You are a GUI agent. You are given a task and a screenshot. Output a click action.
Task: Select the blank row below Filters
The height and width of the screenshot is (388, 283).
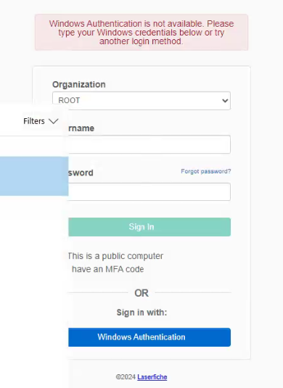tap(34, 146)
